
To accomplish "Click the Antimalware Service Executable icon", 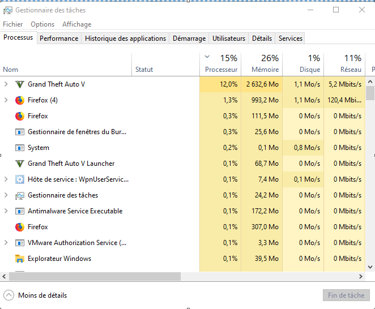I will (20, 211).
